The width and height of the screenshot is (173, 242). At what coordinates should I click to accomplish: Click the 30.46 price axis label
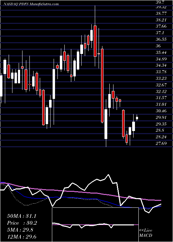coord(162,111)
